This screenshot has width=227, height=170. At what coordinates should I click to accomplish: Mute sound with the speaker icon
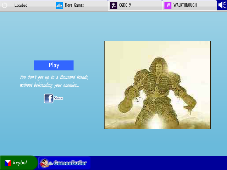click(222, 5)
